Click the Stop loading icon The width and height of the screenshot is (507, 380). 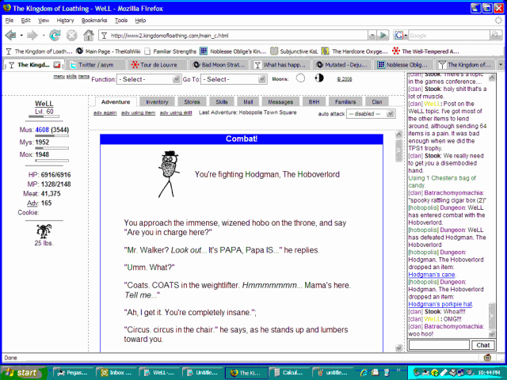coord(71,36)
